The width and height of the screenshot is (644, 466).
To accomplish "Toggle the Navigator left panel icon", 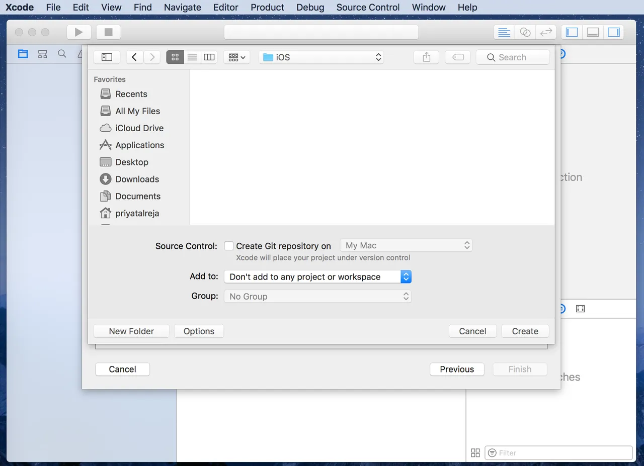I will coord(572,32).
